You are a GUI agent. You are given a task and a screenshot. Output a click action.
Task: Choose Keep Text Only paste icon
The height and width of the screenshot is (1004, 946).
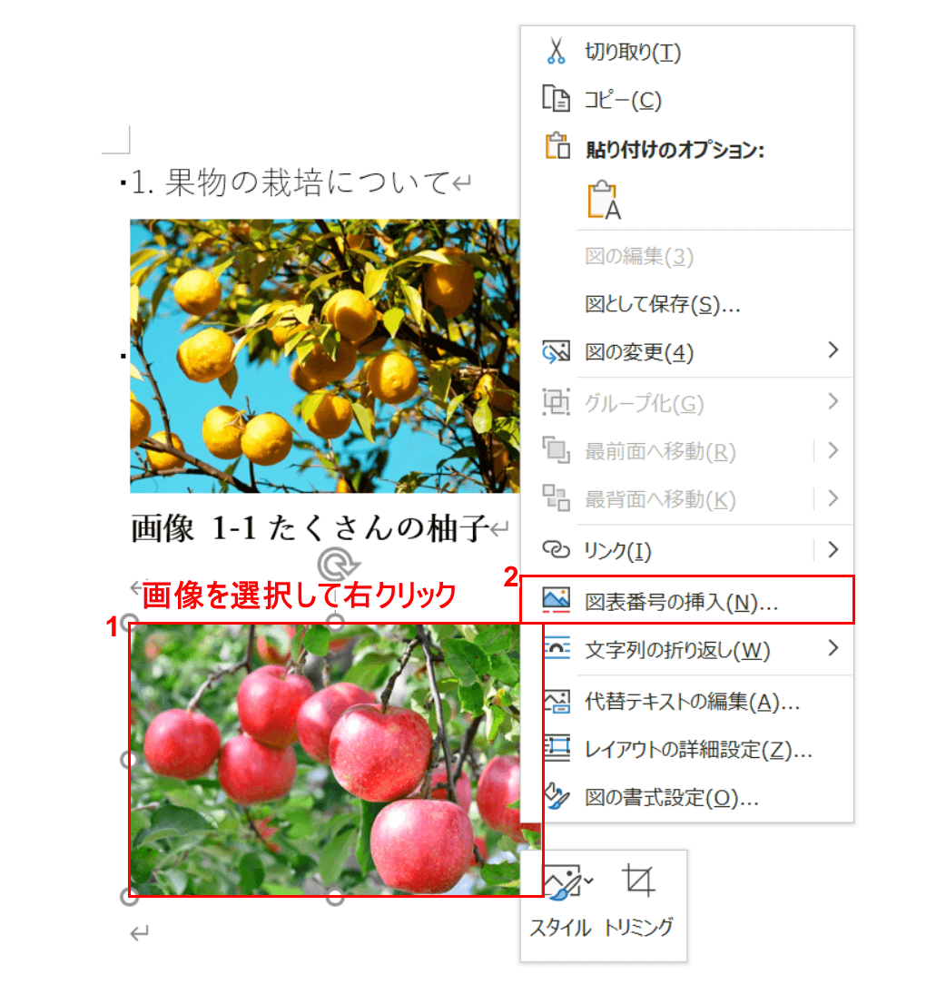click(604, 200)
